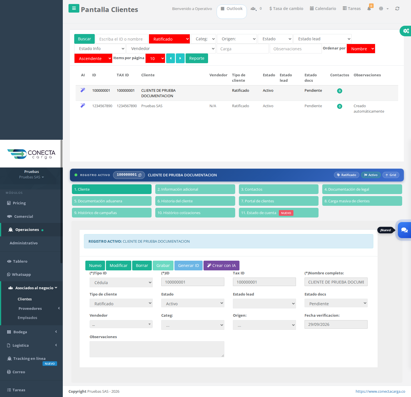411x397 pixels.
Task: Expand the Estado lead filter dropdown
Action: (x=323, y=39)
